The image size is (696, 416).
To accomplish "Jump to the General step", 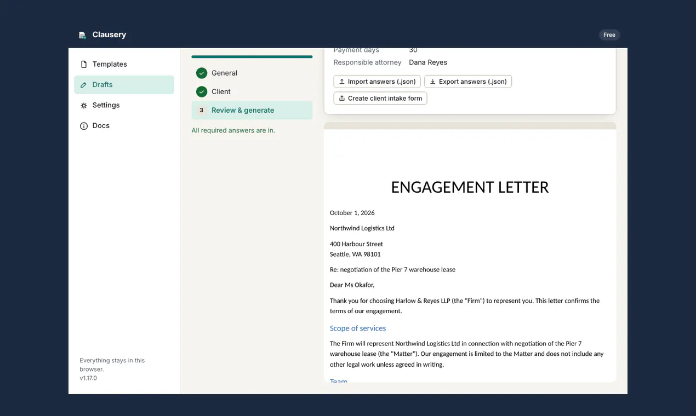I will pyautogui.click(x=252, y=73).
